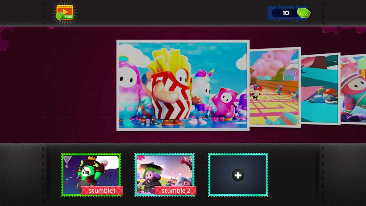Open the french fries character puzzle image
The width and height of the screenshot is (366, 206).
point(183,85)
